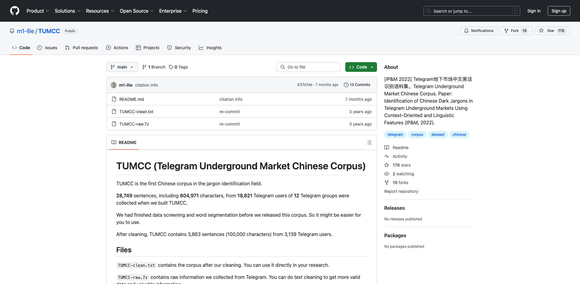
Task: Select the Code tab
Action: pyautogui.click(x=21, y=48)
